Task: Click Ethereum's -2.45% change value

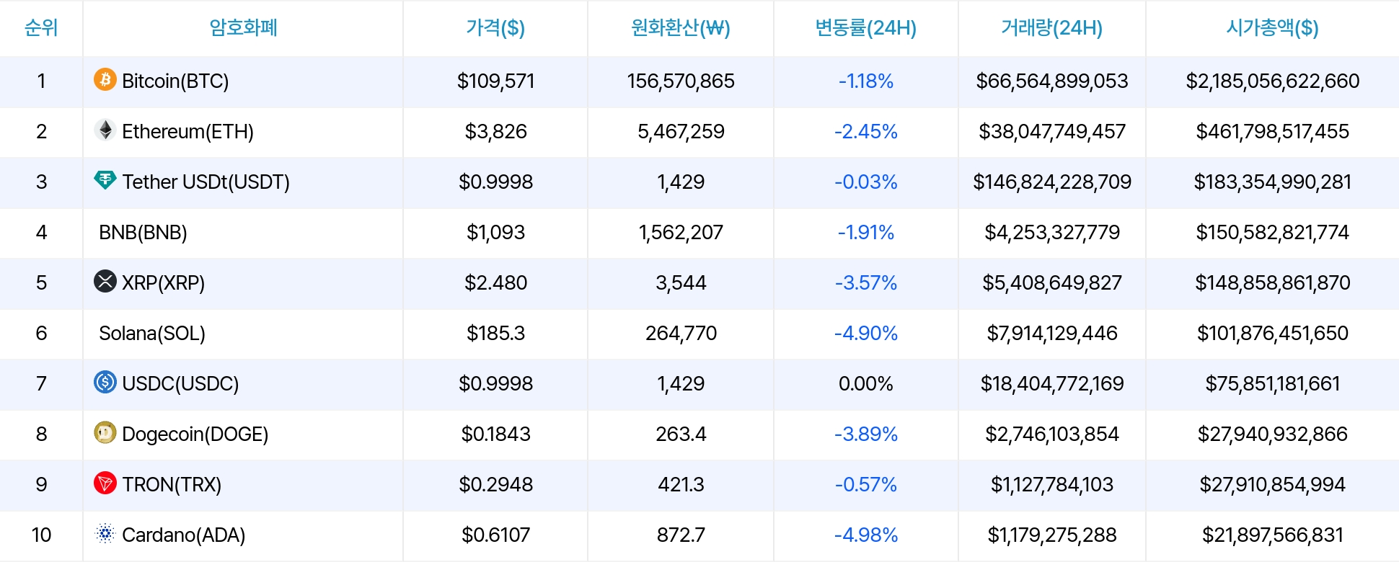Action: pyautogui.click(x=865, y=131)
